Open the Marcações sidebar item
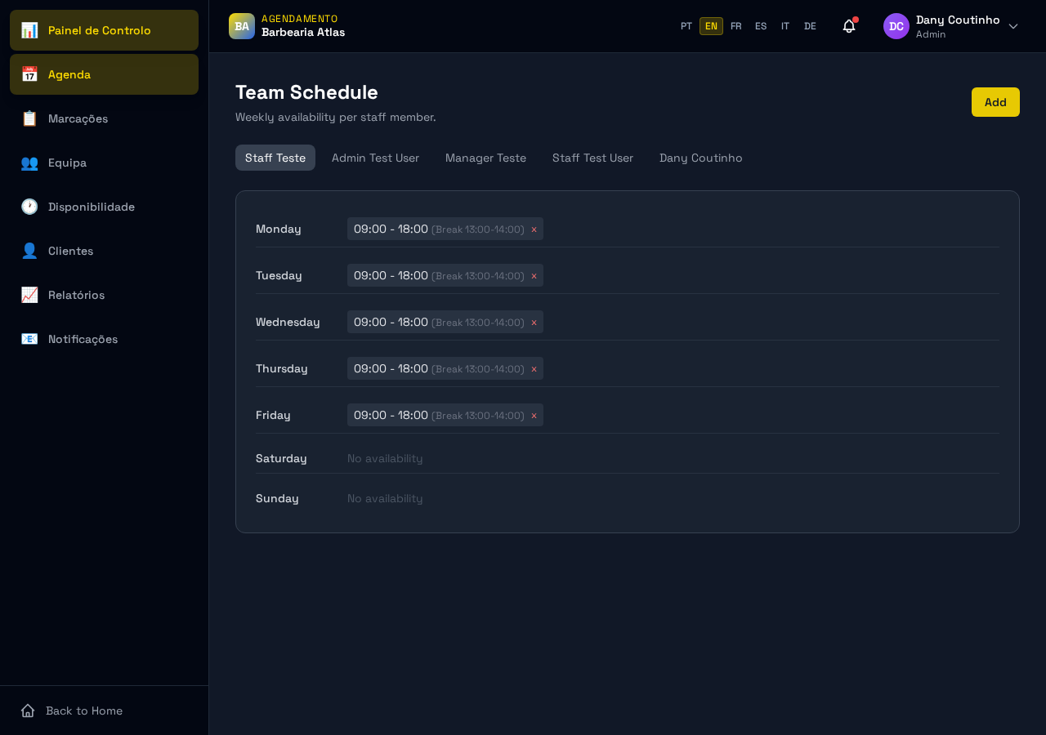The width and height of the screenshot is (1046, 735). pos(104,118)
